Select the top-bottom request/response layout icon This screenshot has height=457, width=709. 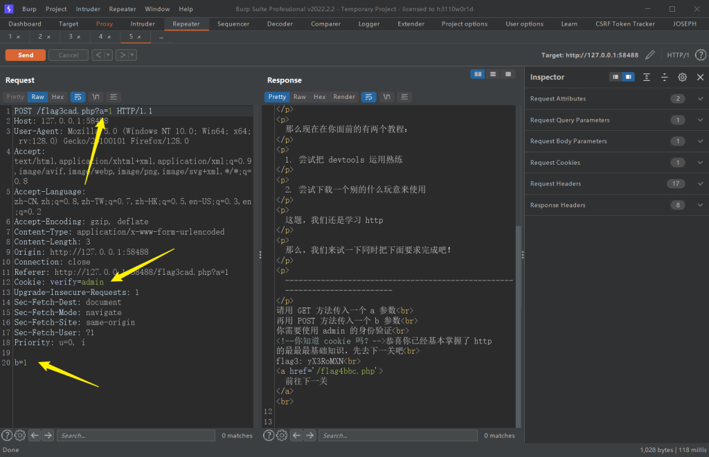(x=493, y=74)
